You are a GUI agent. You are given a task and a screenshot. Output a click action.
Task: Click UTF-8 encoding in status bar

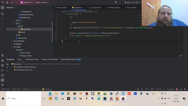coord(158,89)
